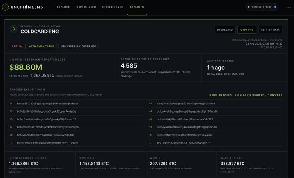
Task: Go to the Intelligence tab
Action: click(x=113, y=7)
